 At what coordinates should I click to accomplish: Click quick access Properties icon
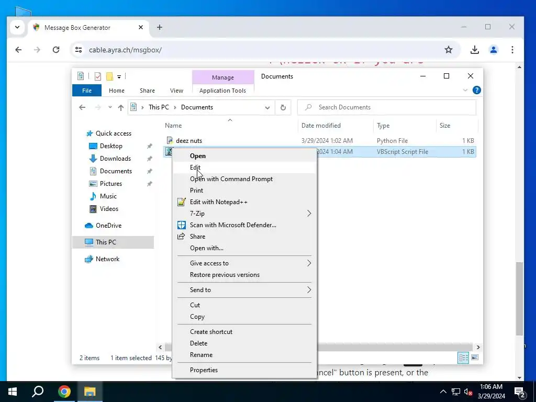pos(98,76)
